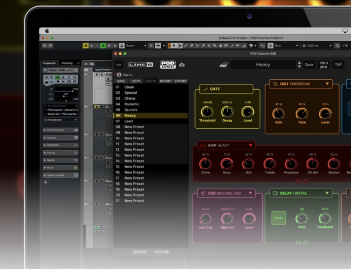Viewport: 351px width, 269px height.
Task: Click the Amp Heavy block icon
Action: (x=203, y=145)
